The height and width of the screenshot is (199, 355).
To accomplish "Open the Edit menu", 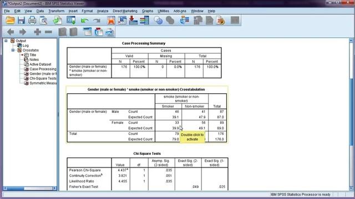I will coord(17,11).
